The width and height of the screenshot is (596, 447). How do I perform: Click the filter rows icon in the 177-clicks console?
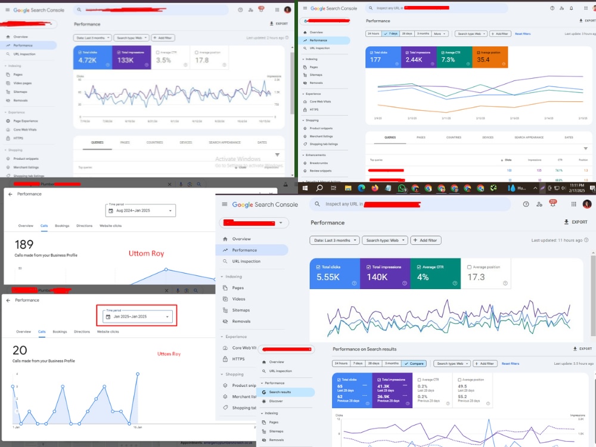[x=586, y=148]
